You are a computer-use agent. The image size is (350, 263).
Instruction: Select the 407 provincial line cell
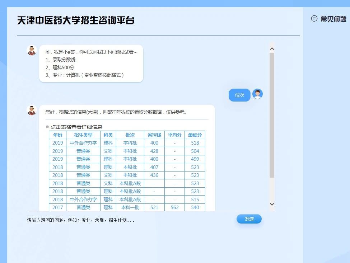(154, 167)
